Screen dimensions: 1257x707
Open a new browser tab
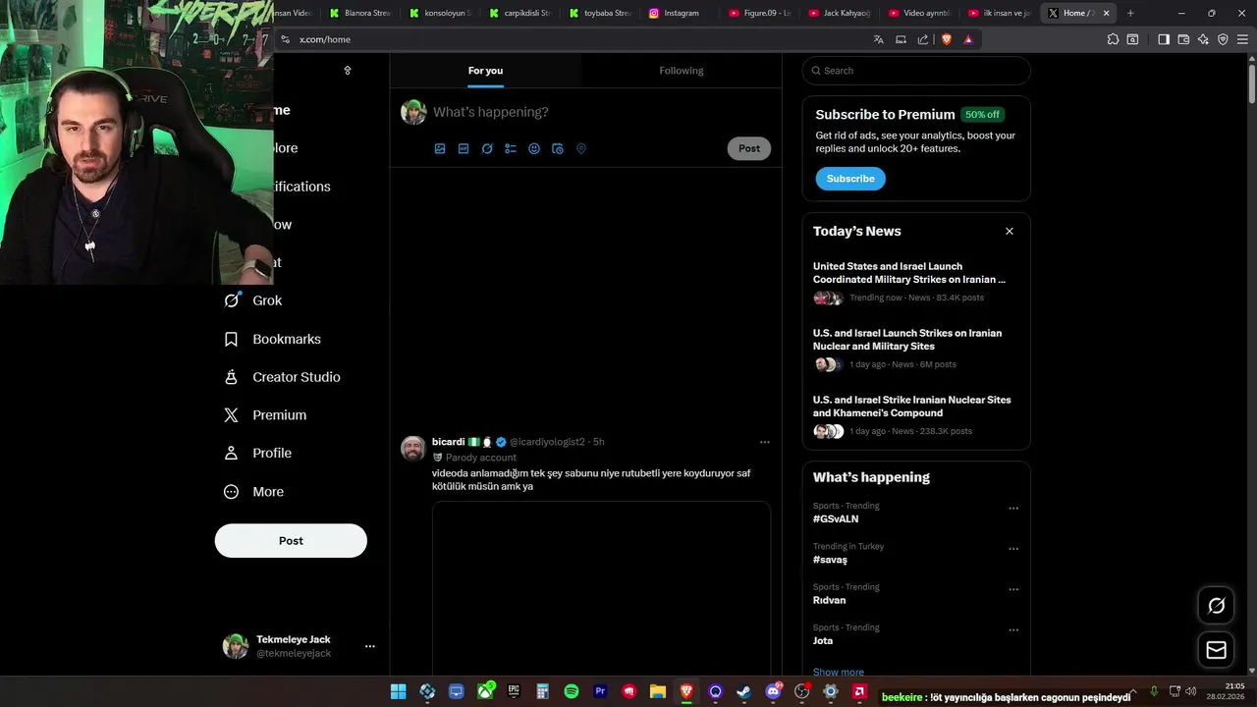pos(1130,13)
